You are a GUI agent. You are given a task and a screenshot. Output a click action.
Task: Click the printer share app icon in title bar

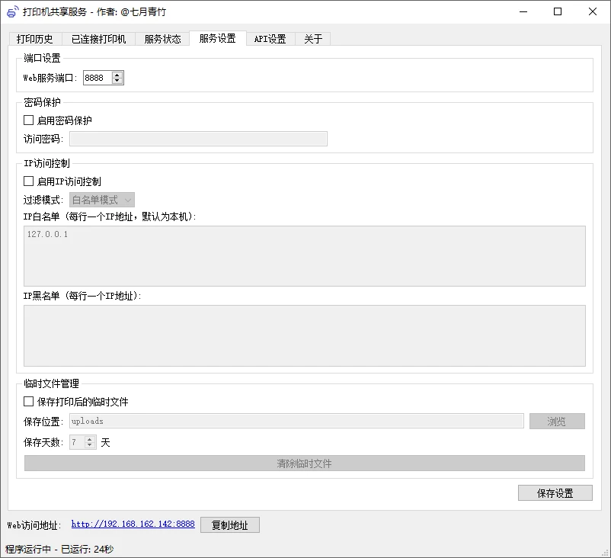pos(11,11)
